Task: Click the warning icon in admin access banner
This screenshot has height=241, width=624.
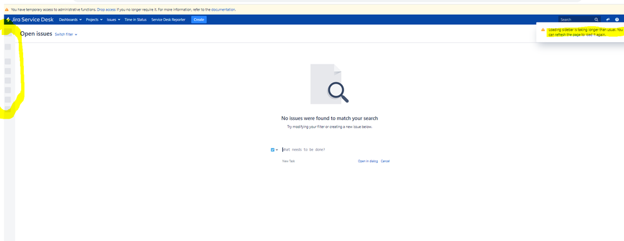Action: point(7,9)
